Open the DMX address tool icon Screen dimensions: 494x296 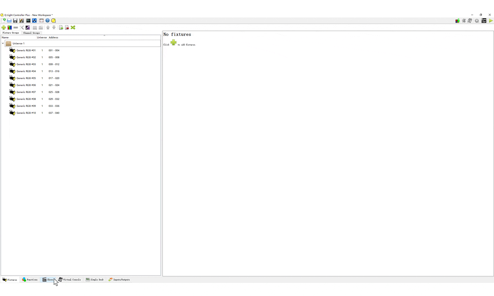34,21
